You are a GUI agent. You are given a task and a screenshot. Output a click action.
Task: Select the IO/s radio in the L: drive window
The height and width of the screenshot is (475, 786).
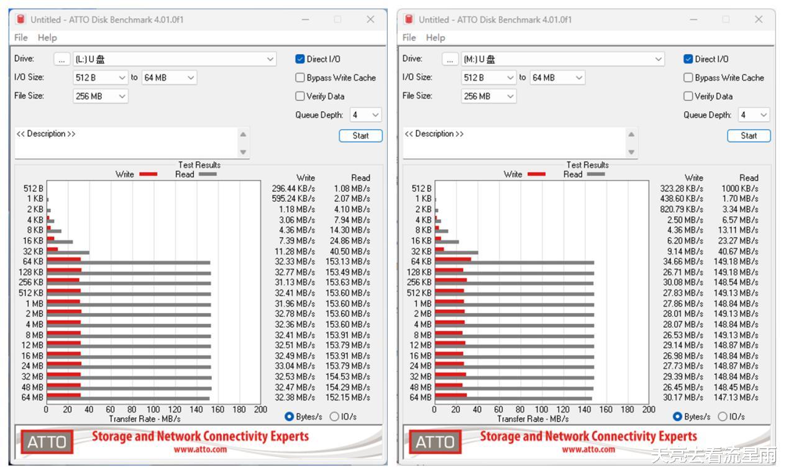coord(334,417)
